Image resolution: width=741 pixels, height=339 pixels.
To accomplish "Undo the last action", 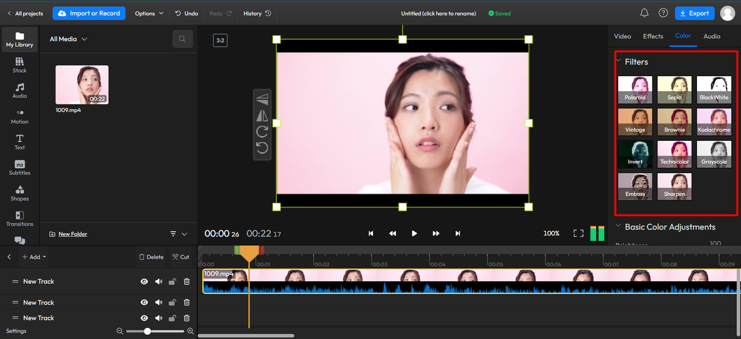I will coord(186,13).
